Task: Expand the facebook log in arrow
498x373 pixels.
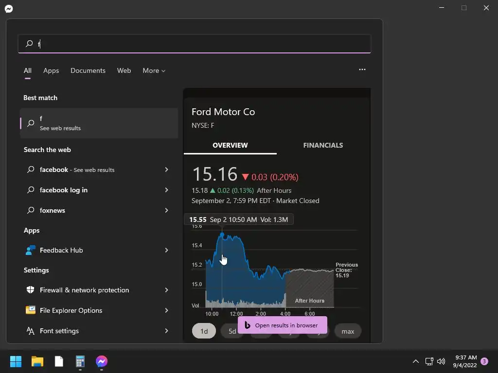Action: tap(166, 190)
